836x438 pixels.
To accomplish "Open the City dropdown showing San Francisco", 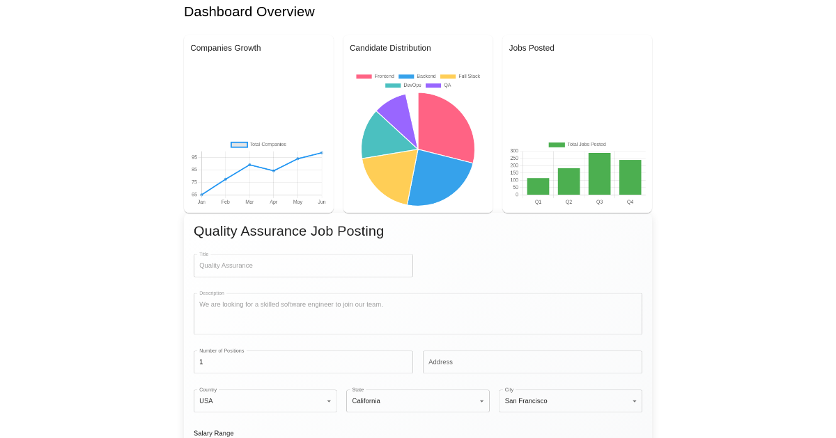I will [x=571, y=401].
